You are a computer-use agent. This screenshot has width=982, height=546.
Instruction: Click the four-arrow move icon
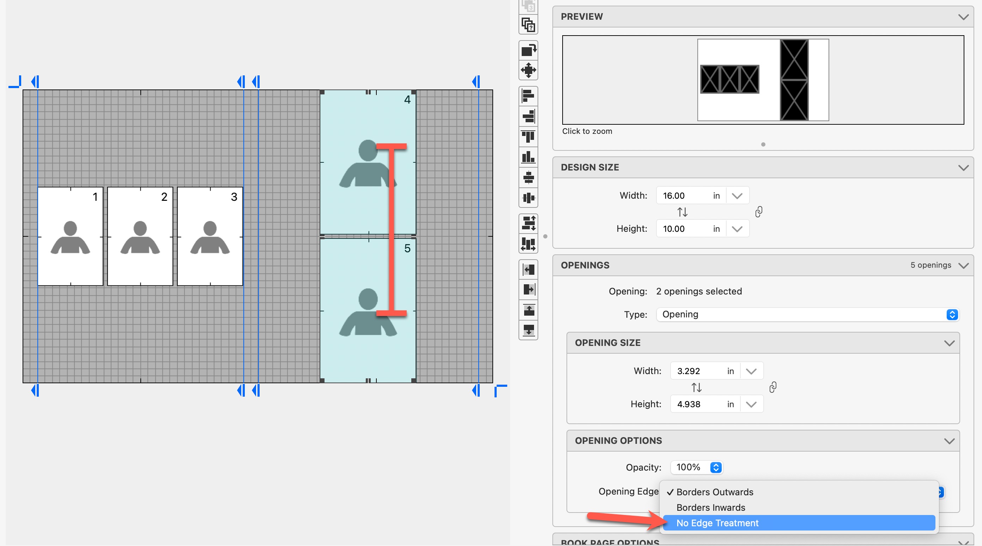(528, 70)
